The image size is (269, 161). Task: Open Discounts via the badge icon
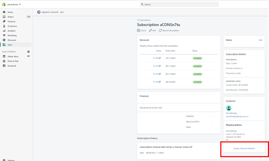point(4,40)
